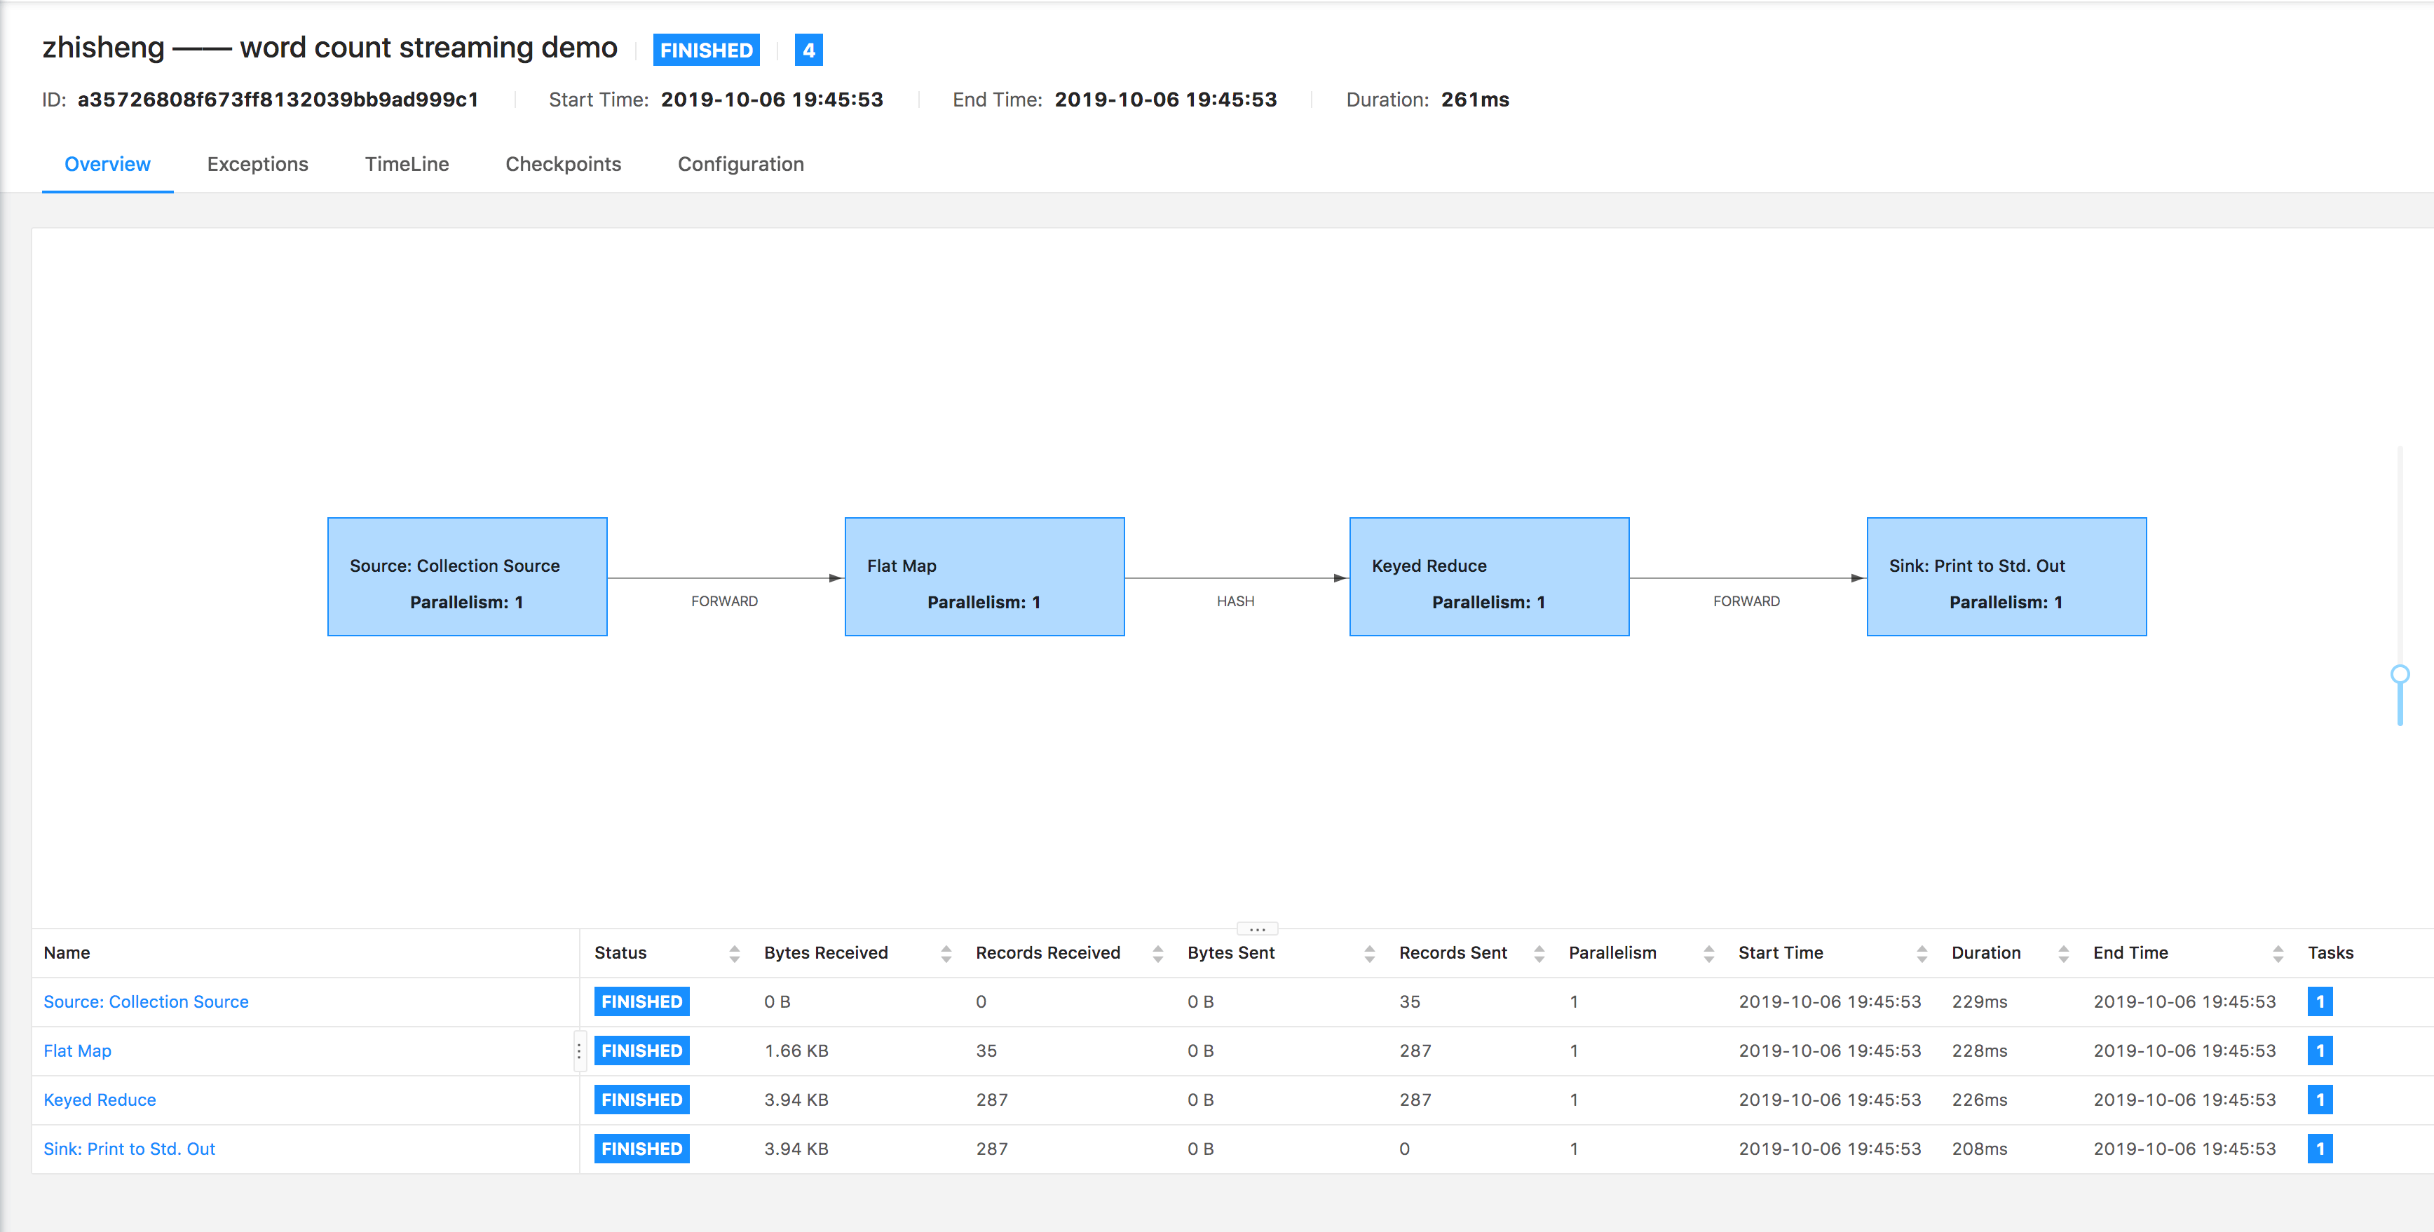Open the Keyed Reduce link in table

[100, 1100]
